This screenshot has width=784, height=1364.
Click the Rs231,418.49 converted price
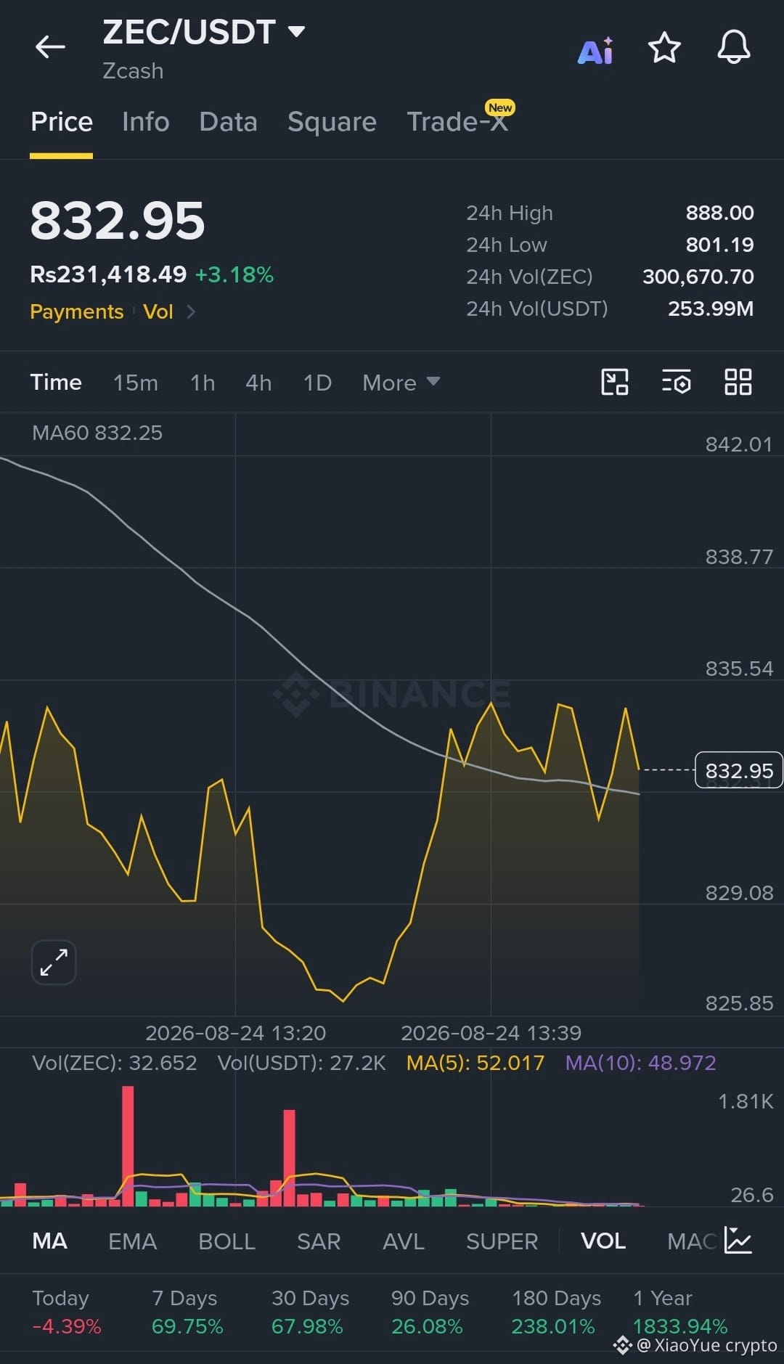[x=108, y=274]
